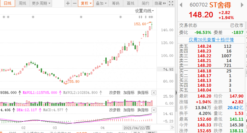This screenshot has width=247, height=133.
Task: Open the 更多周期 period dropdown
Action: click(41, 3)
